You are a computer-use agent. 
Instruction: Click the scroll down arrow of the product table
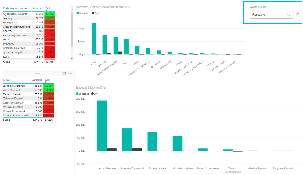point(72,58)
